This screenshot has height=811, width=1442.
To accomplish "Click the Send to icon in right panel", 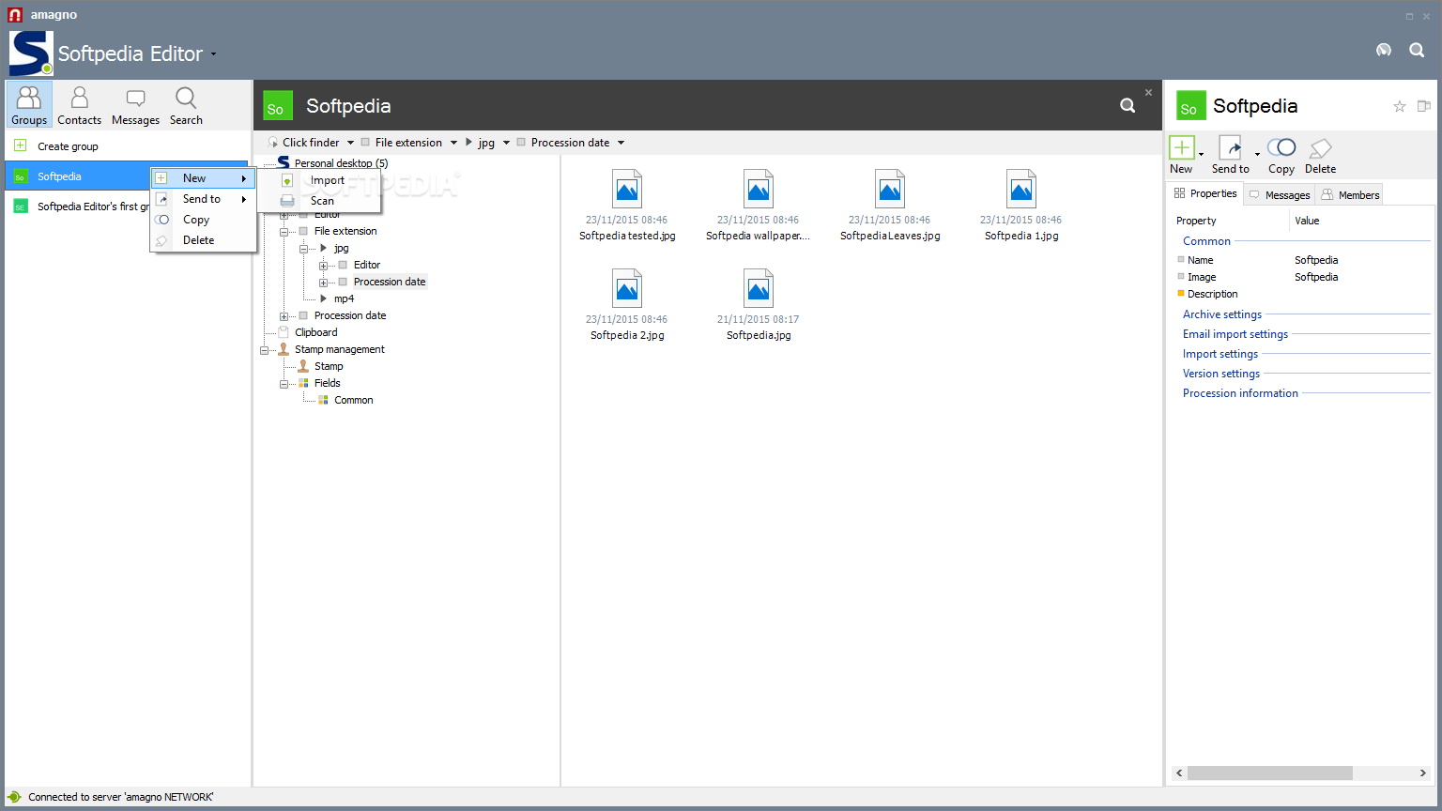I will pyautogui.click(x=1230, y=148).
